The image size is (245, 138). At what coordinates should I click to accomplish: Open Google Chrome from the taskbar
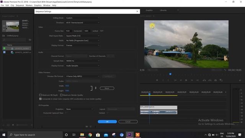pyautogui.click(x=90, y=135)
